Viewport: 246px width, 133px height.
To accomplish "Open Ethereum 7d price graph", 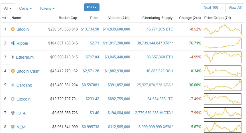I will pos(222,57).
